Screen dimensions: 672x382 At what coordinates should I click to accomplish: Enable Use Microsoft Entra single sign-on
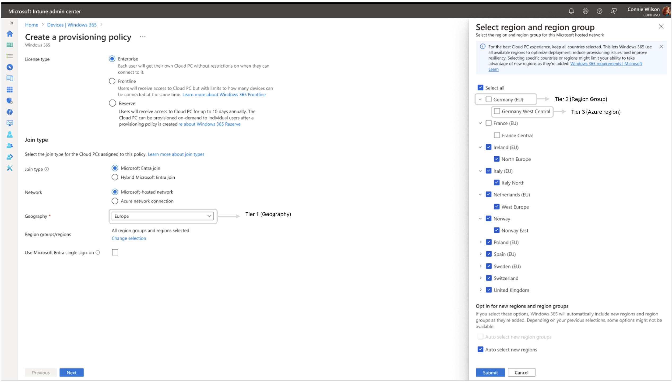pyautogui.click(x=115, y=252)
